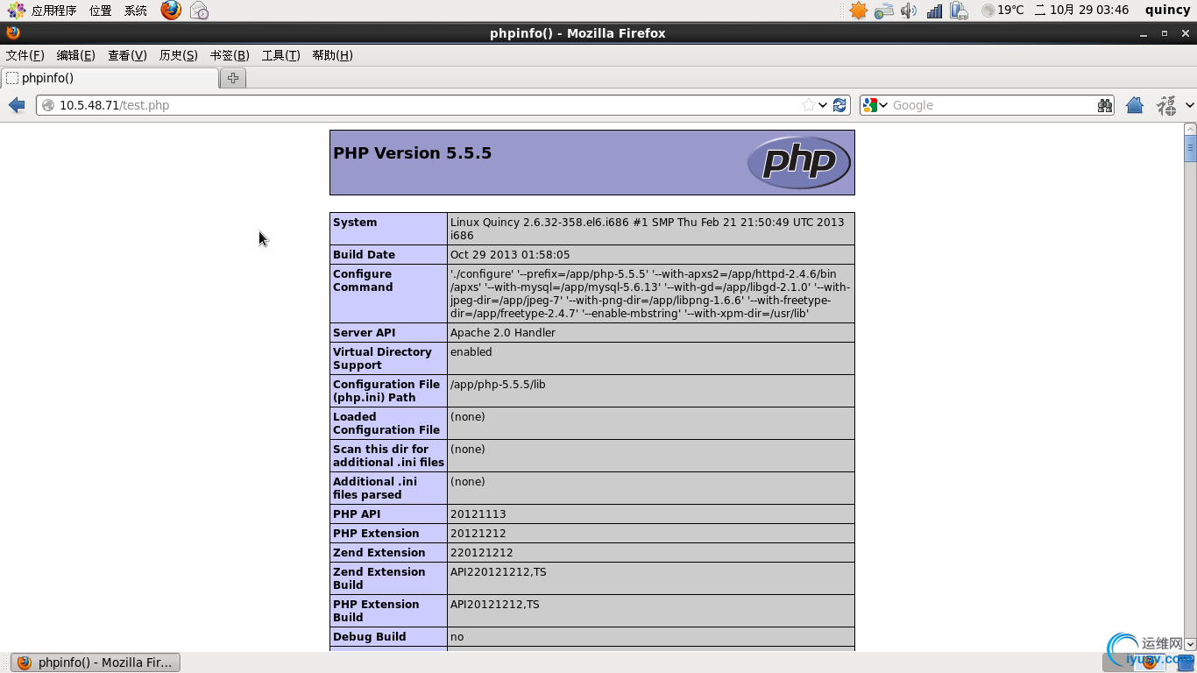The width and height of the screenshot is (1197, 673).
Task: Click the 'Zend Extension' row label
Action: [x=379, y=553]
